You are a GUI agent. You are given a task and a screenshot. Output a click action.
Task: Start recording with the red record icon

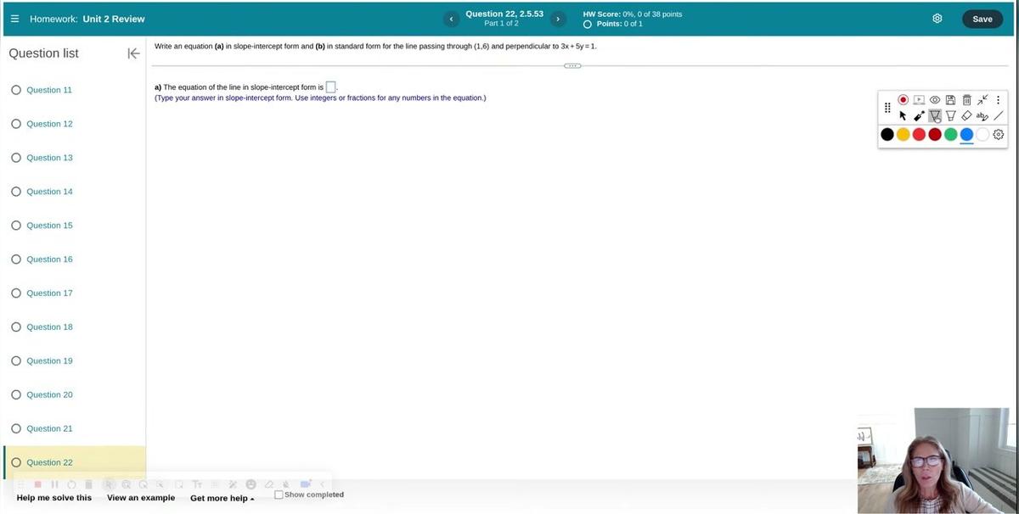click(x=904, y=100)
